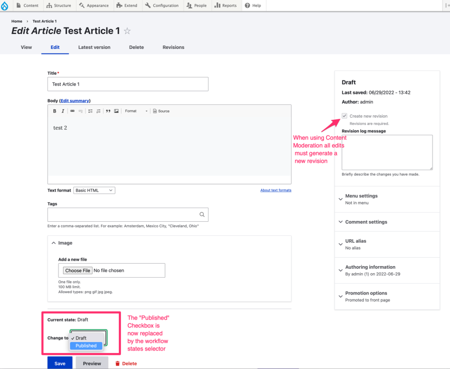Switch to the View tab

26,47
